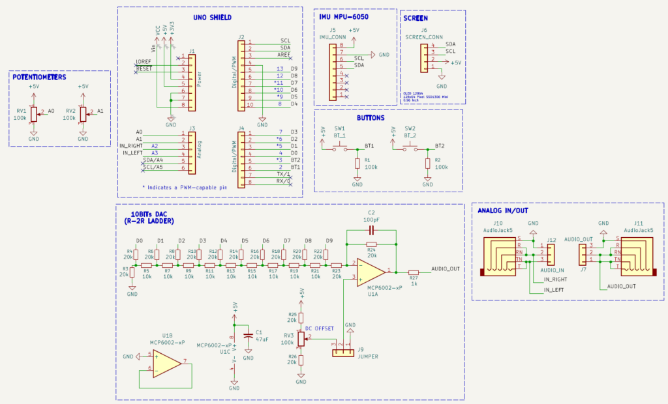Click the RV1 potentiometer symbol
This screenshot has height=404, width=668.
pos(34,115)
